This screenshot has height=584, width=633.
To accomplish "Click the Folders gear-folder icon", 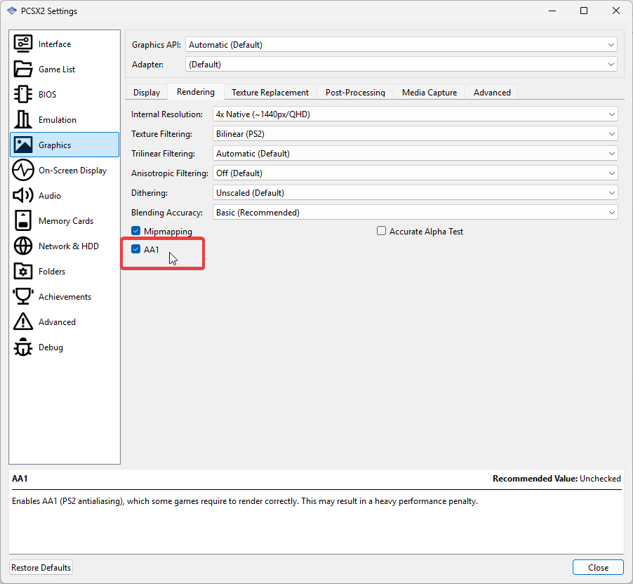I will (23, 272).
